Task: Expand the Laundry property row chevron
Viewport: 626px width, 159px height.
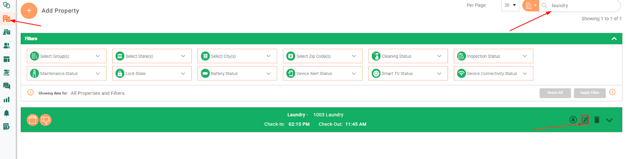Action: pos(609,120)
